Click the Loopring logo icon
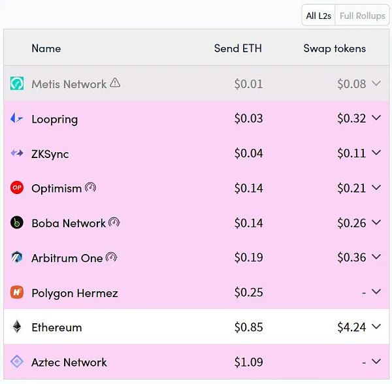This screenshot has height=384, width=392. 17,118
